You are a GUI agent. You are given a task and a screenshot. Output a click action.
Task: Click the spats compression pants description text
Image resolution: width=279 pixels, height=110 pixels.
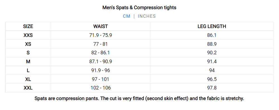click(x=139, y=99)
